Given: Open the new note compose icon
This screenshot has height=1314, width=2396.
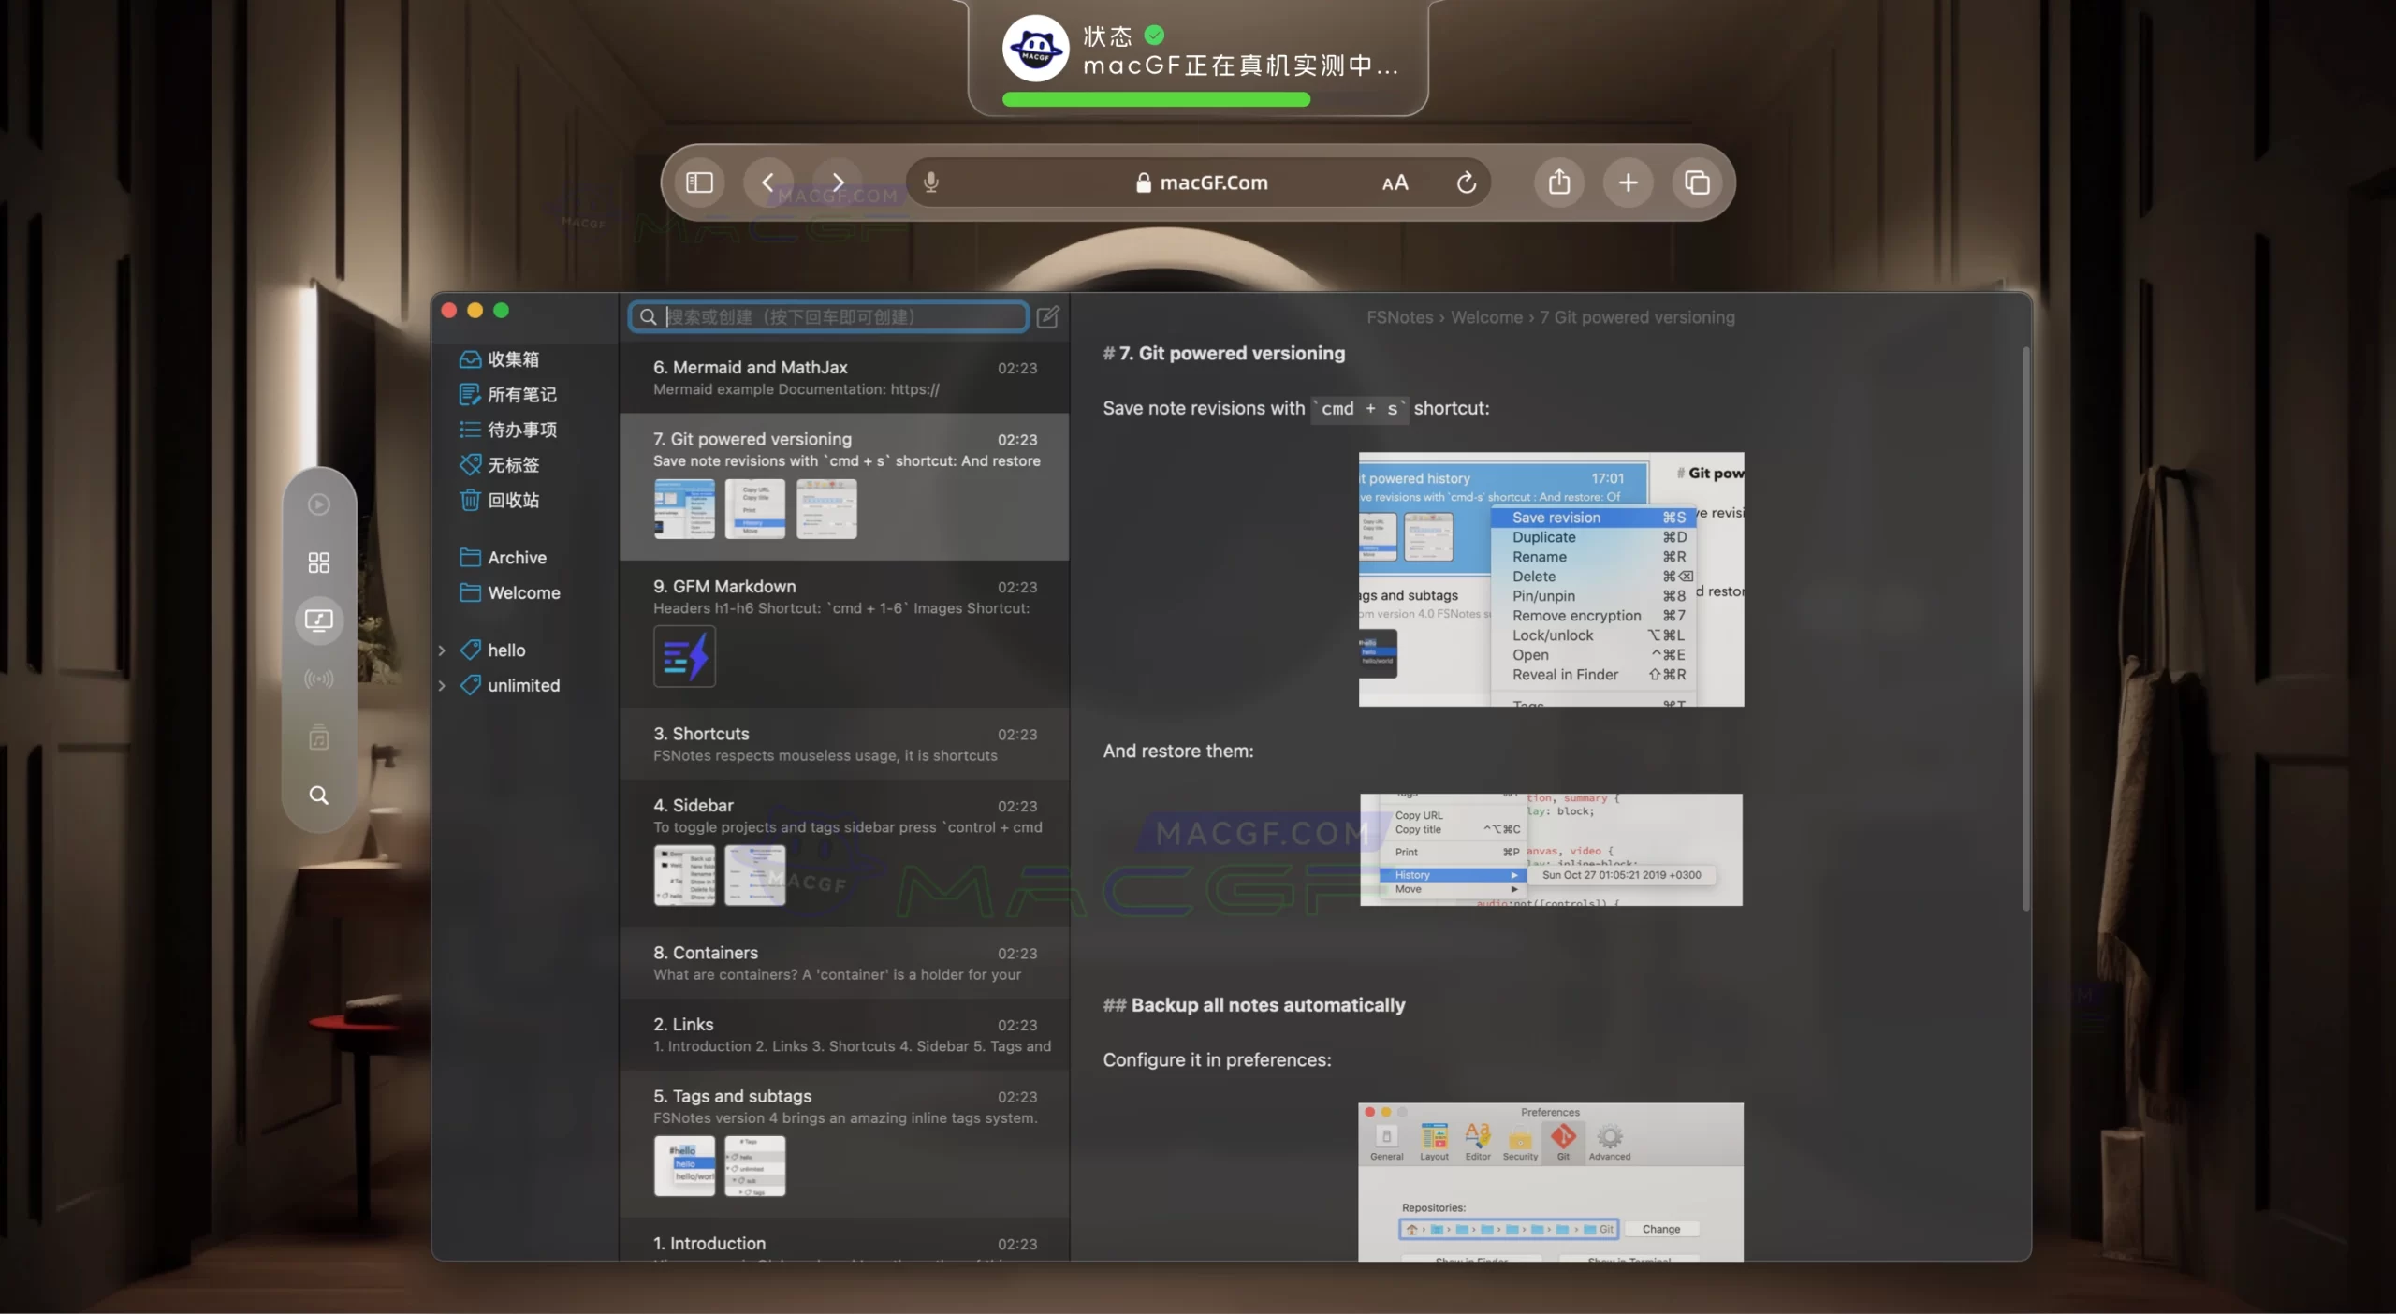Looking at the screenshot, I should coord(1047,316).
